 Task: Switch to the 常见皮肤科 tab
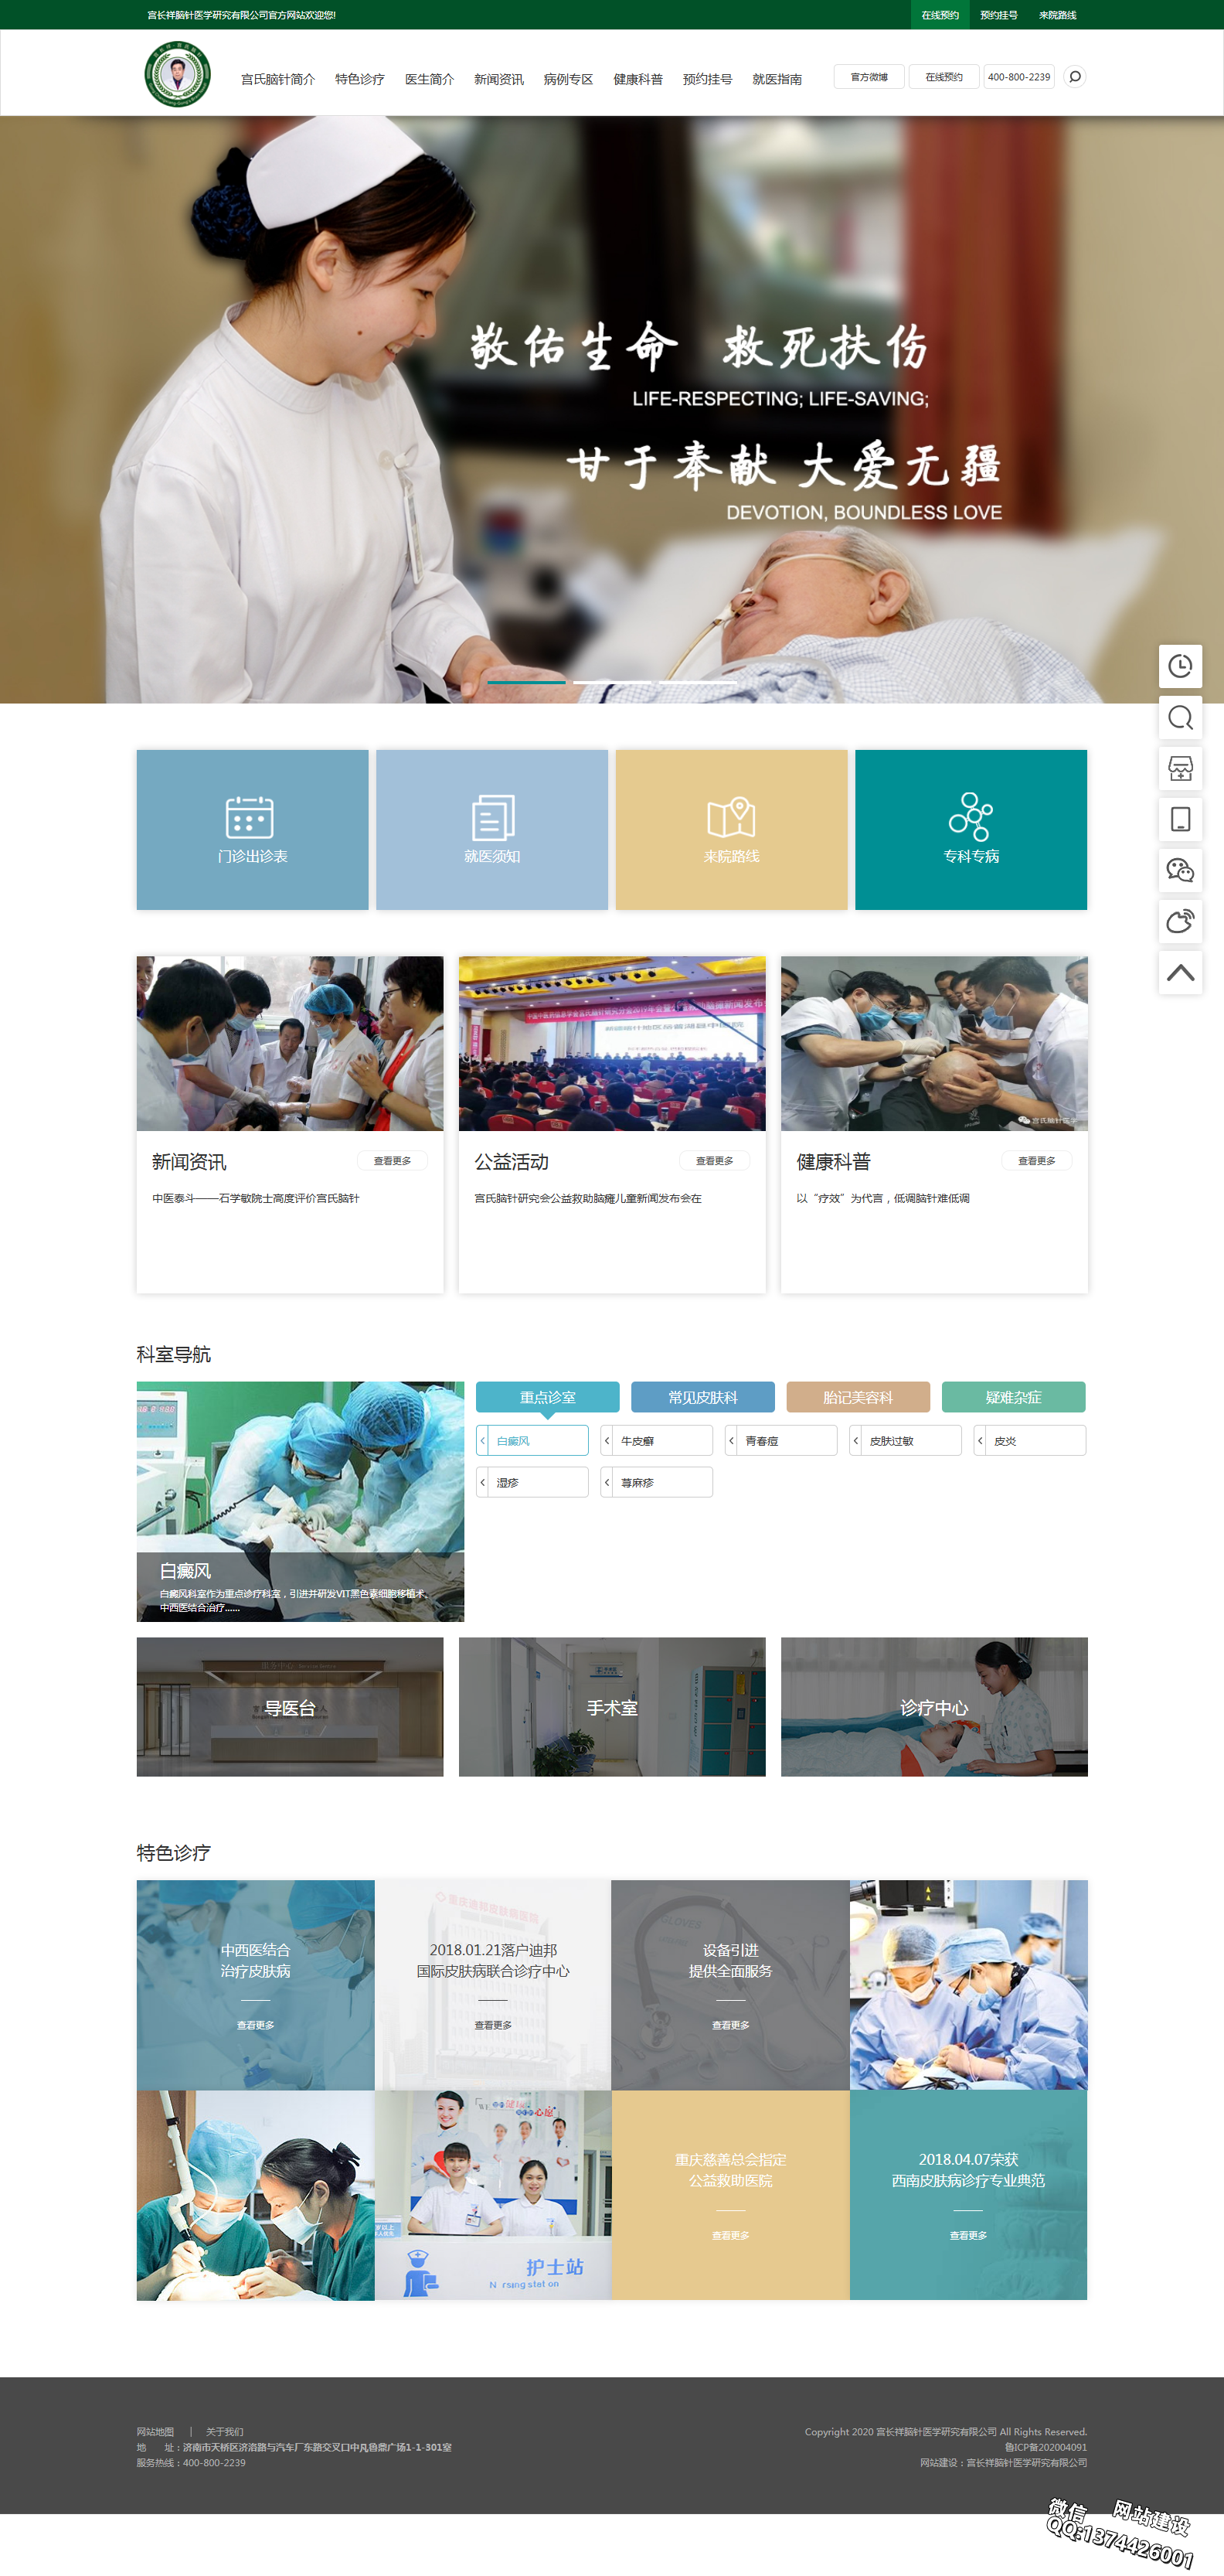click(x=703, y=1397)
